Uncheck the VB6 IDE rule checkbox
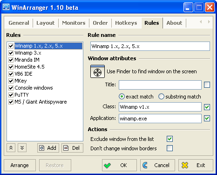The width and height of the screenshot is (217, 175). tap(11, 74)
